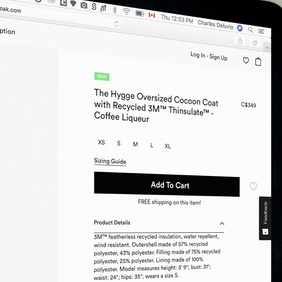Viewport: 282px width, 282px height.
Task: Click the C$349 price
Action: point(249,105)
